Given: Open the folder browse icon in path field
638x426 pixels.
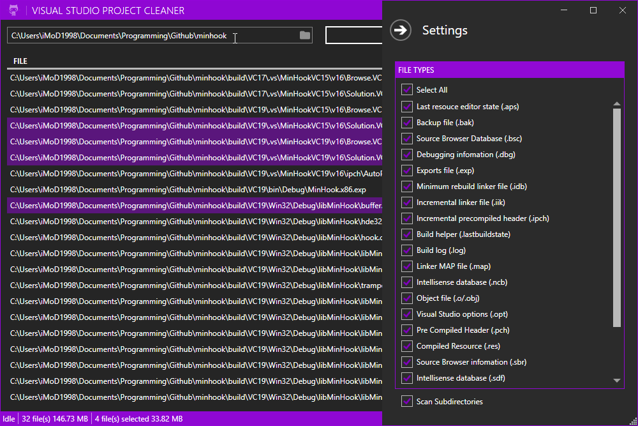Looking at the screenshot, I should click(305, 35).
